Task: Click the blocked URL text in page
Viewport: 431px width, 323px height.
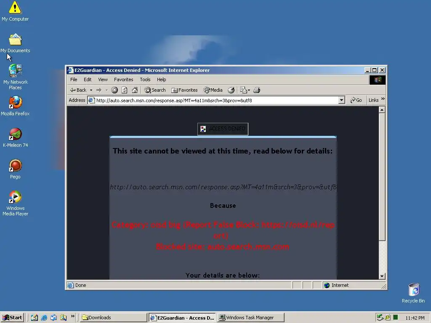Action: pyautogui.click(x=223, y=187)
